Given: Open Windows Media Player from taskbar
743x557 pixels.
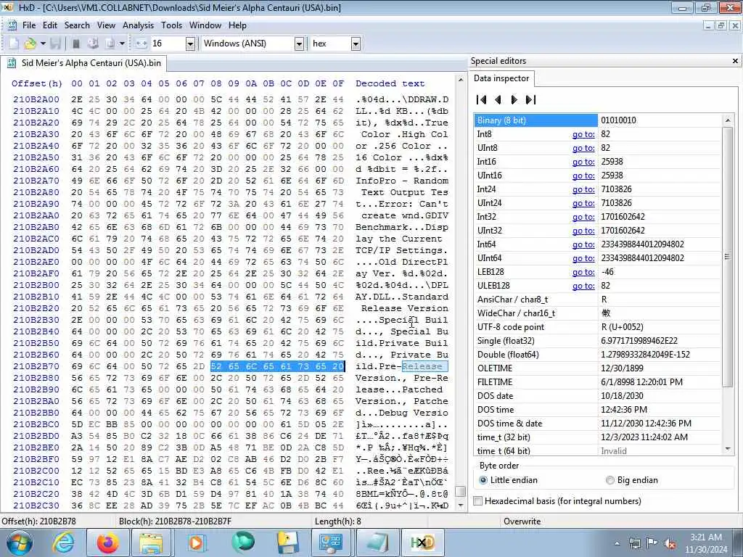Looking at the screenshot, I should click(x=196, y=542).
